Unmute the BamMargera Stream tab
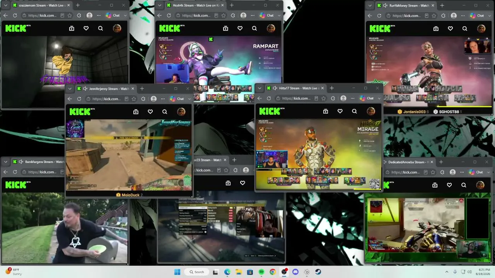Screen dimensions: 495x278 (21, 162)
